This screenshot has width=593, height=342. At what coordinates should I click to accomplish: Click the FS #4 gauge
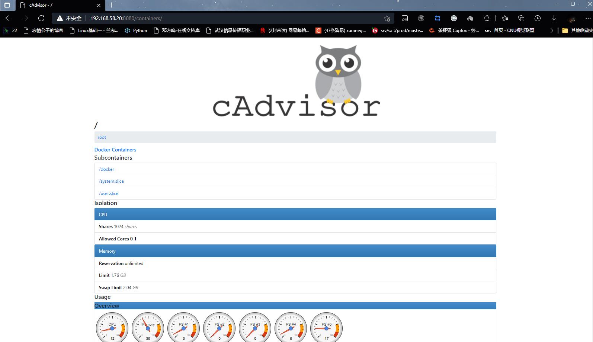click(x=291, y=327)
